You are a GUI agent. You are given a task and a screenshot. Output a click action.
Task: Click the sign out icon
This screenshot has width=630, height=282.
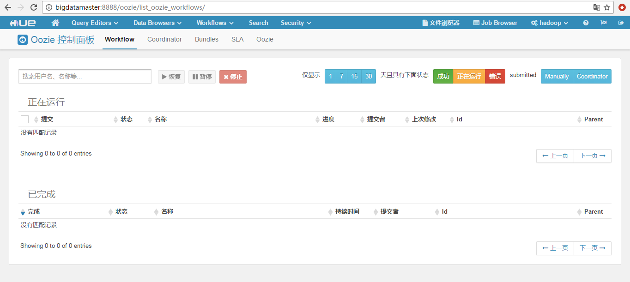pos(620,23)
